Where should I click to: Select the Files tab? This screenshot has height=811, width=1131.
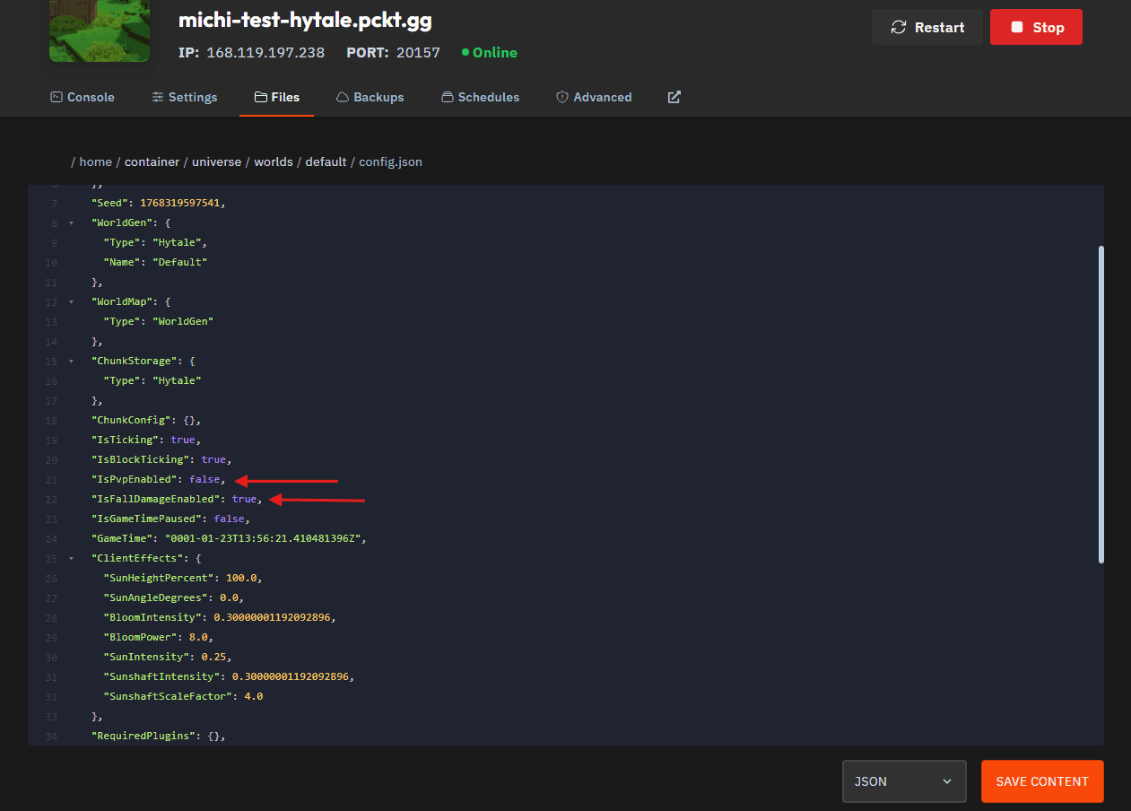276,97
